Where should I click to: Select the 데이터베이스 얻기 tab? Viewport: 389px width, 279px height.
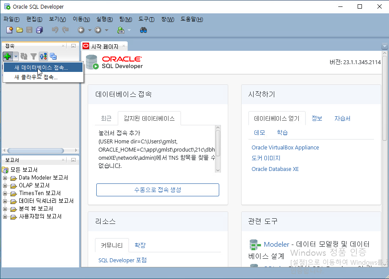pos(277,118)
